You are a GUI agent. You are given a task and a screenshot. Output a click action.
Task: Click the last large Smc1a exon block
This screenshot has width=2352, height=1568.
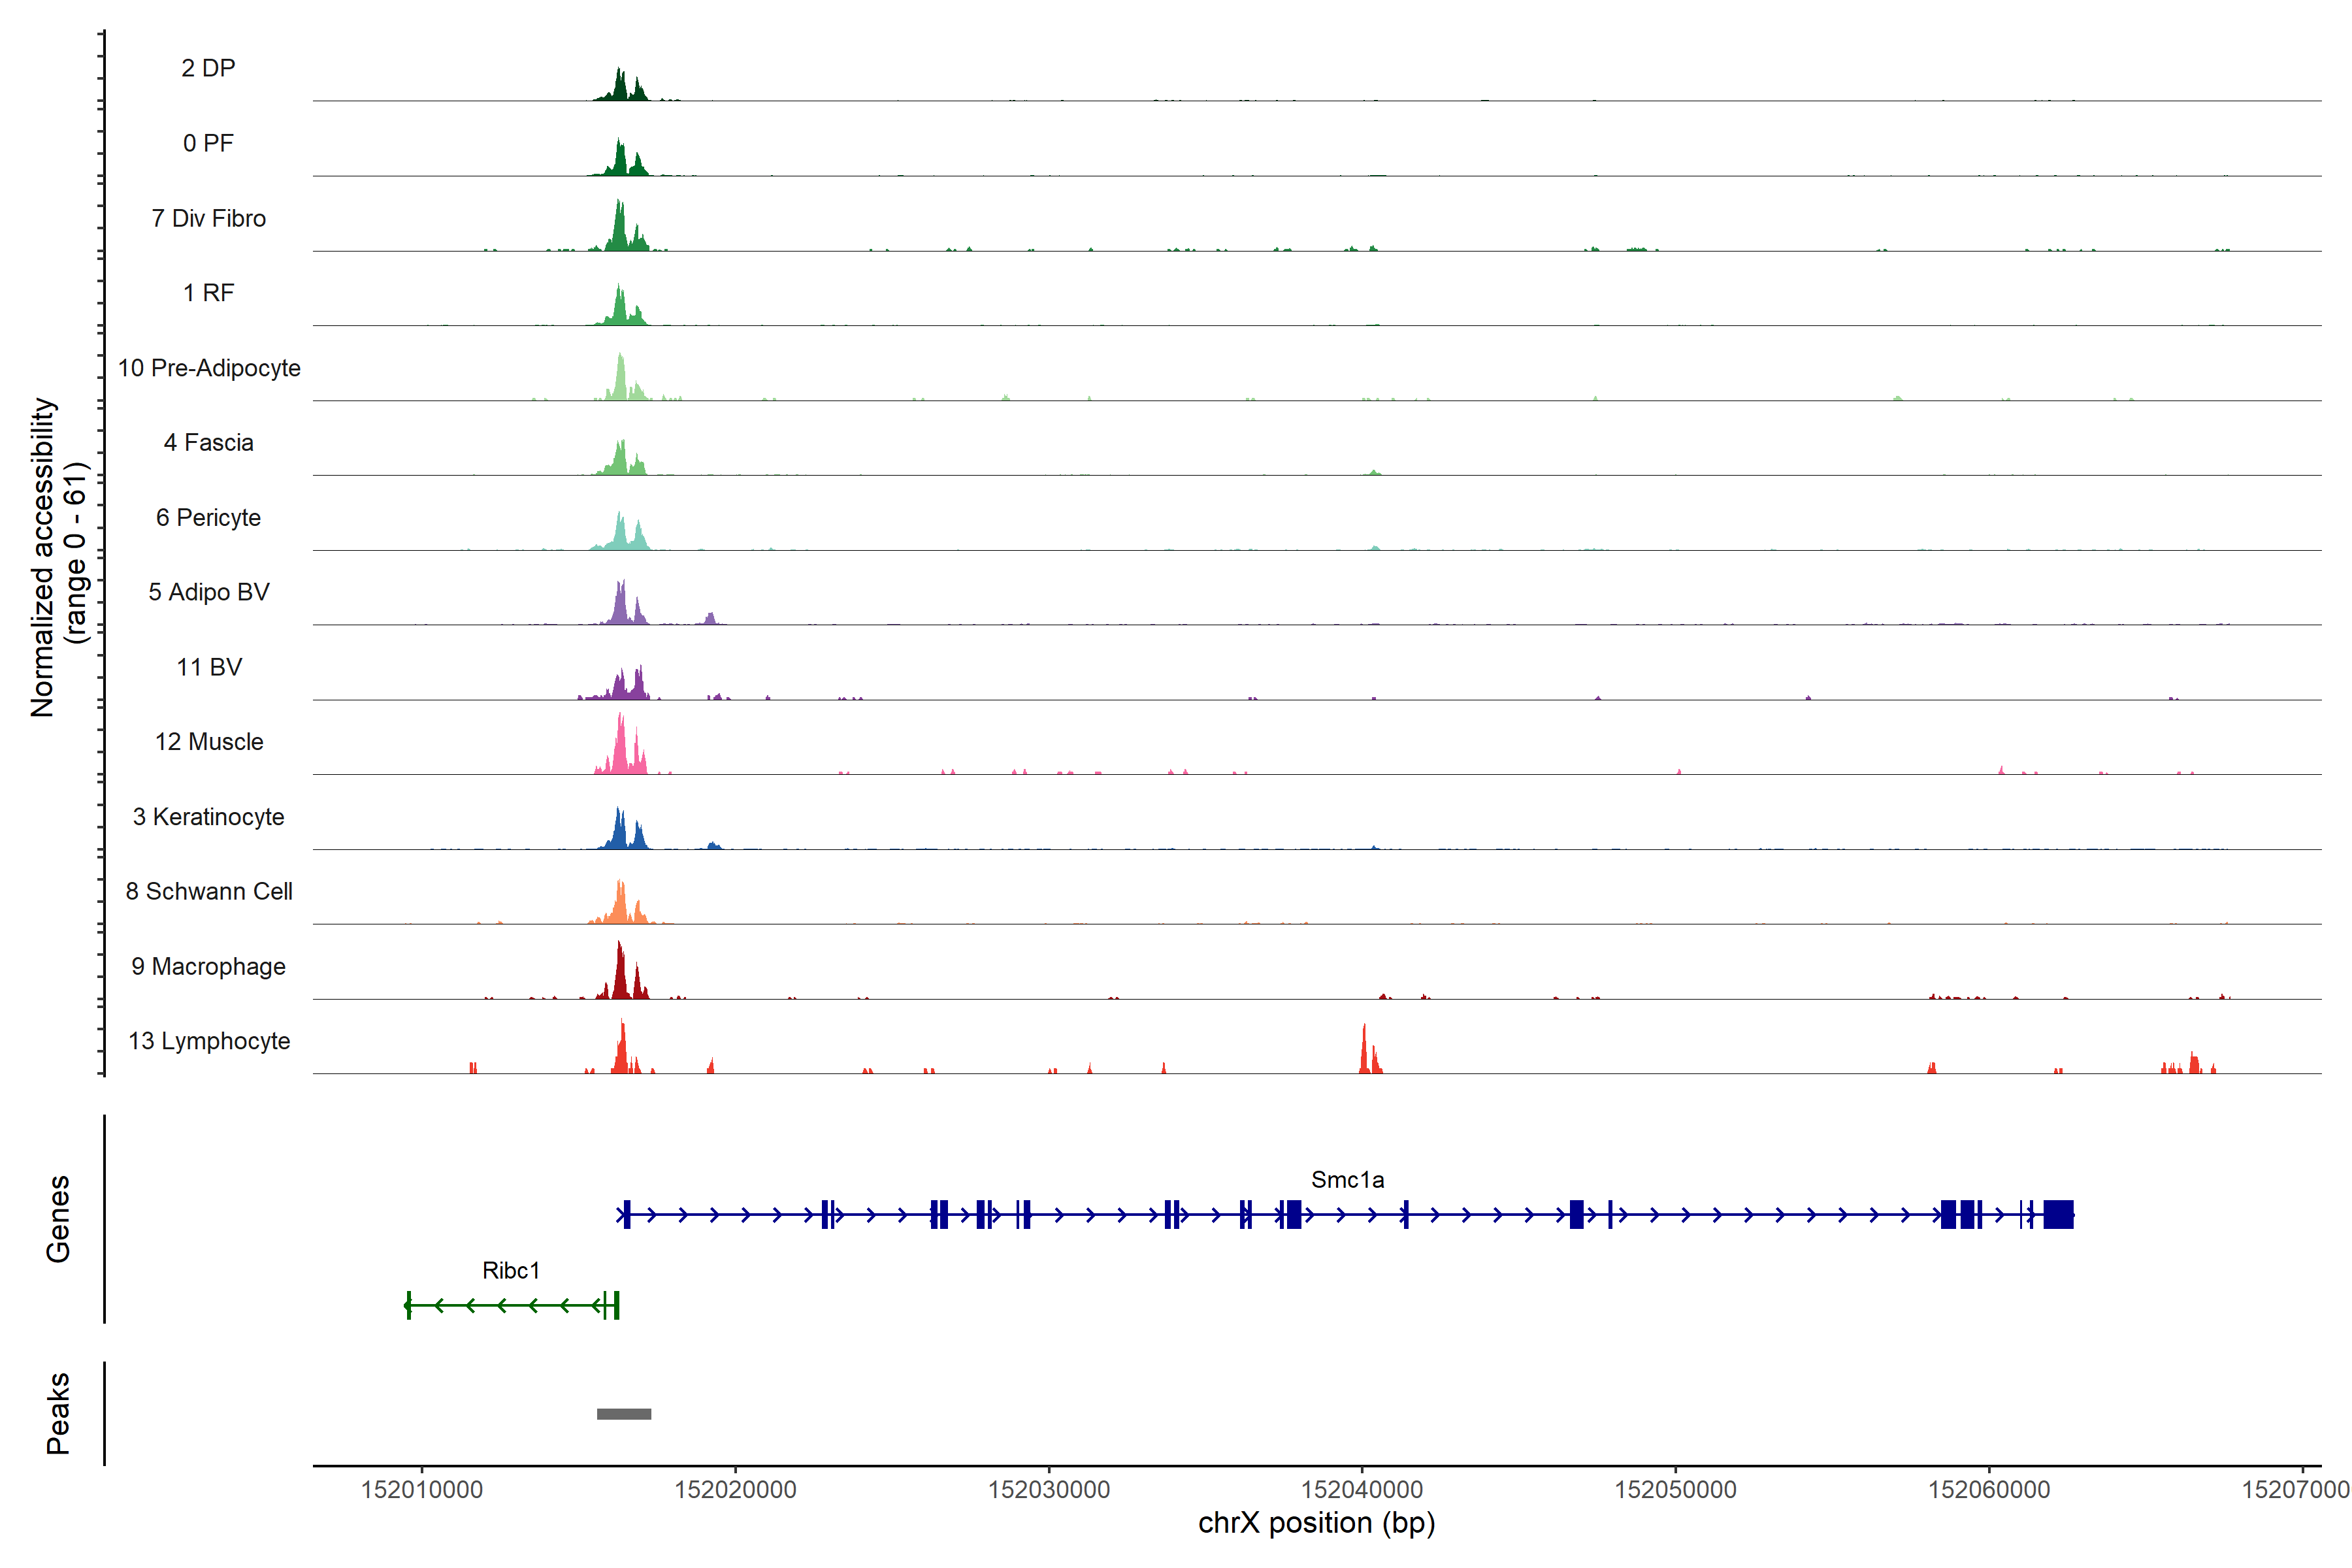tap(2058, 1214)
